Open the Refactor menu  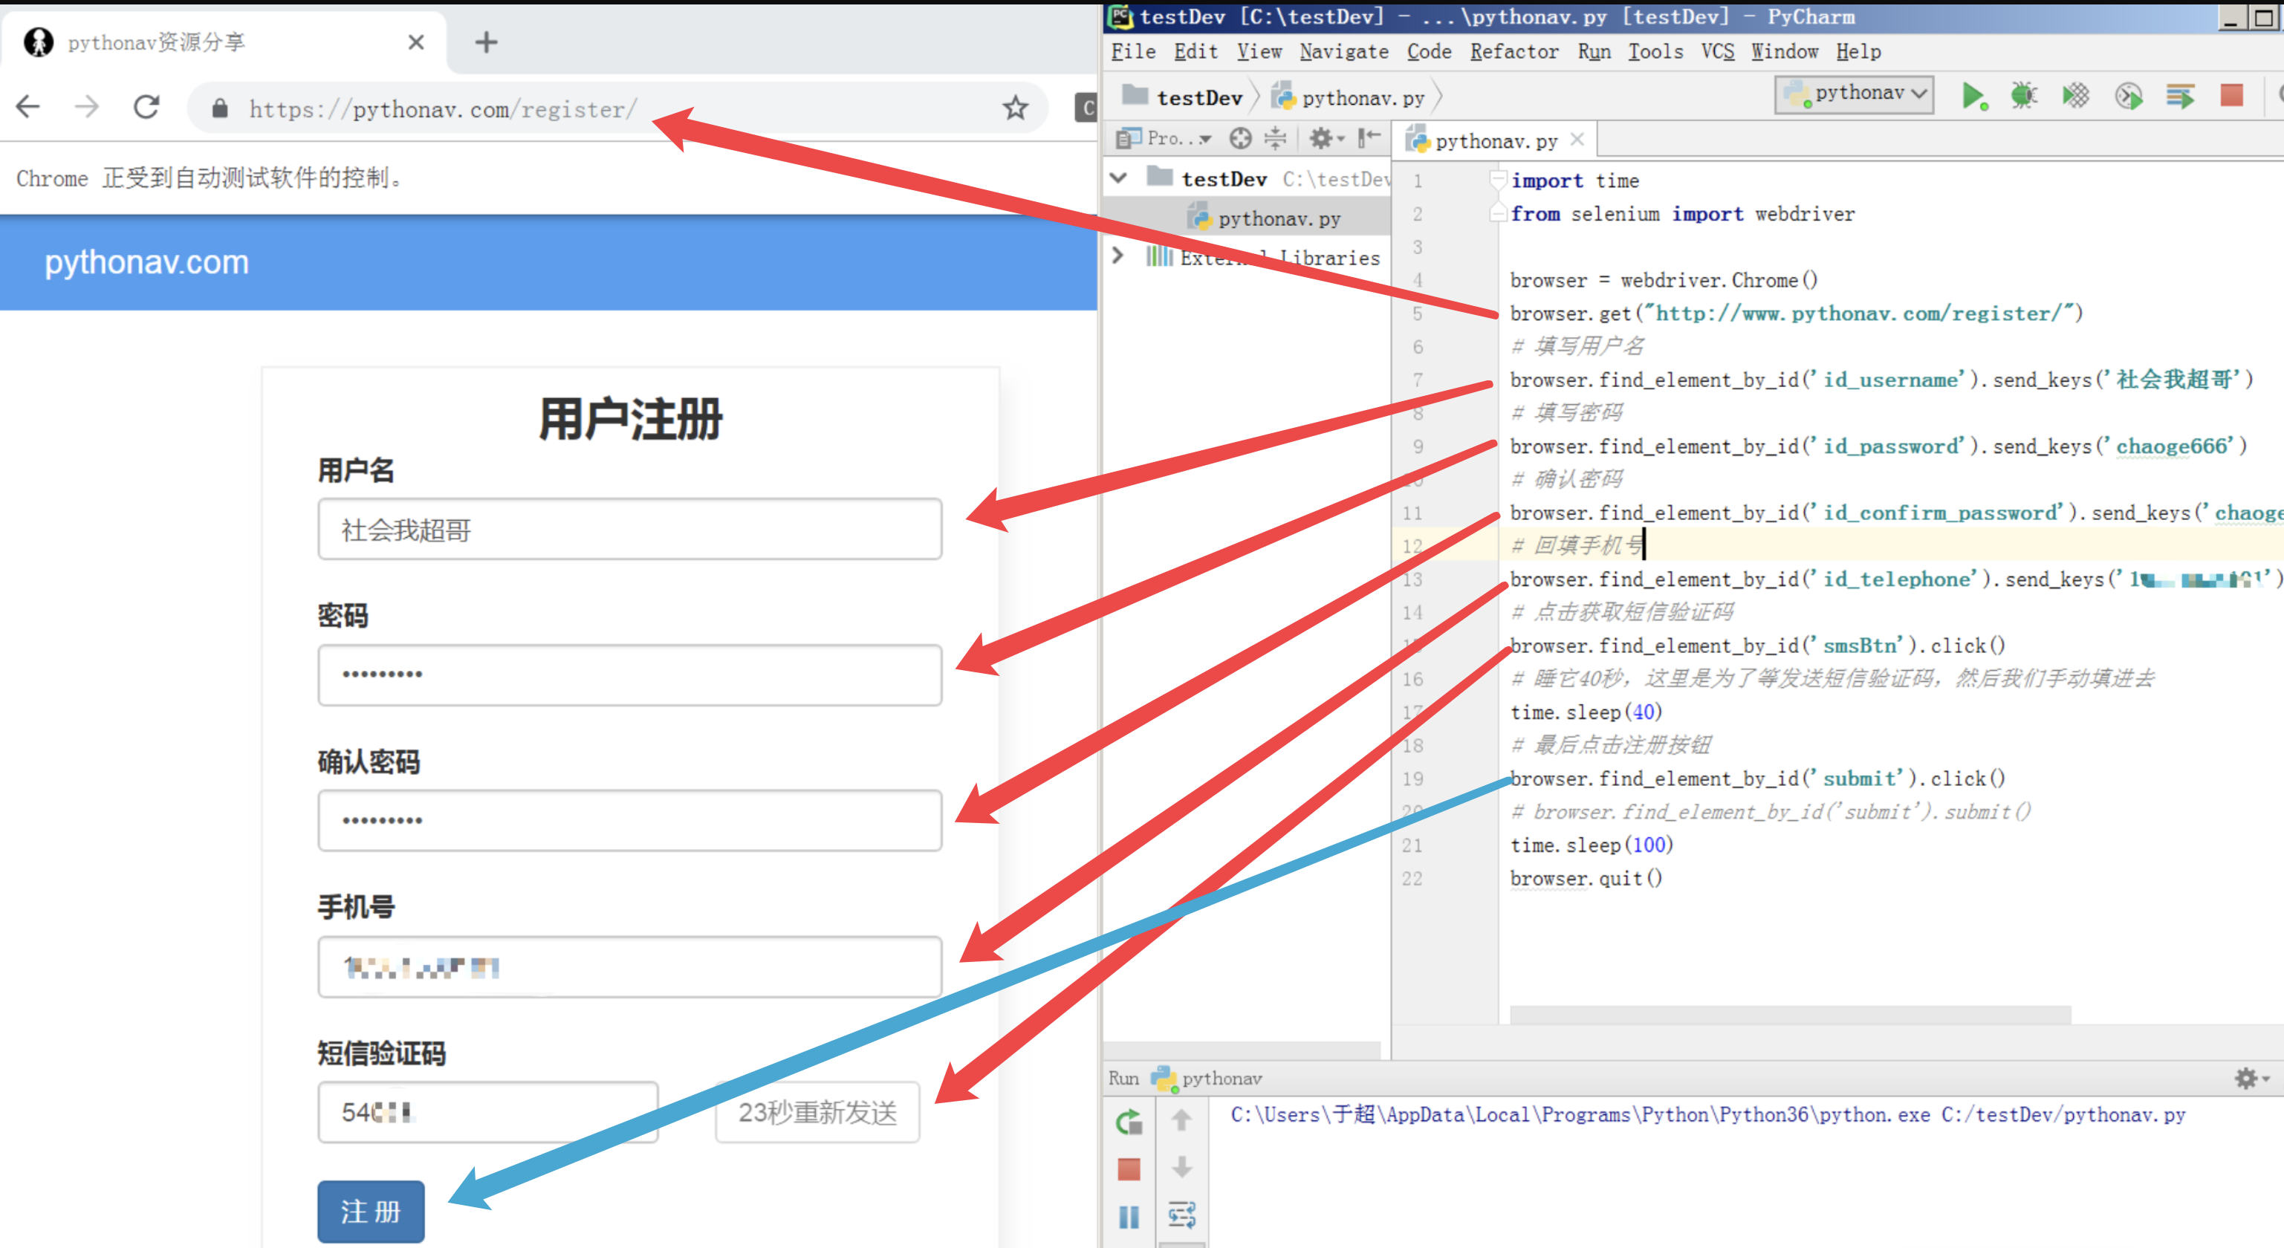click(1514, 51)
